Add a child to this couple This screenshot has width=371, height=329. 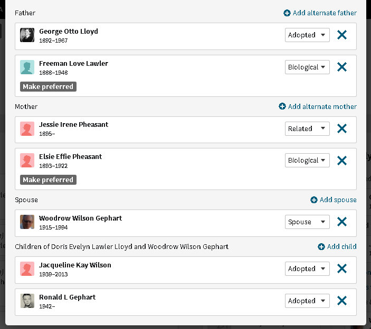337,246
